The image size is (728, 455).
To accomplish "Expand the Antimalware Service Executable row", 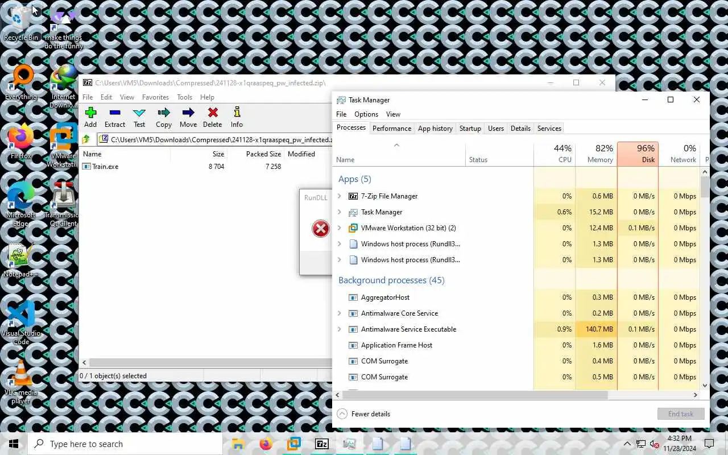I will coord(340,329).
